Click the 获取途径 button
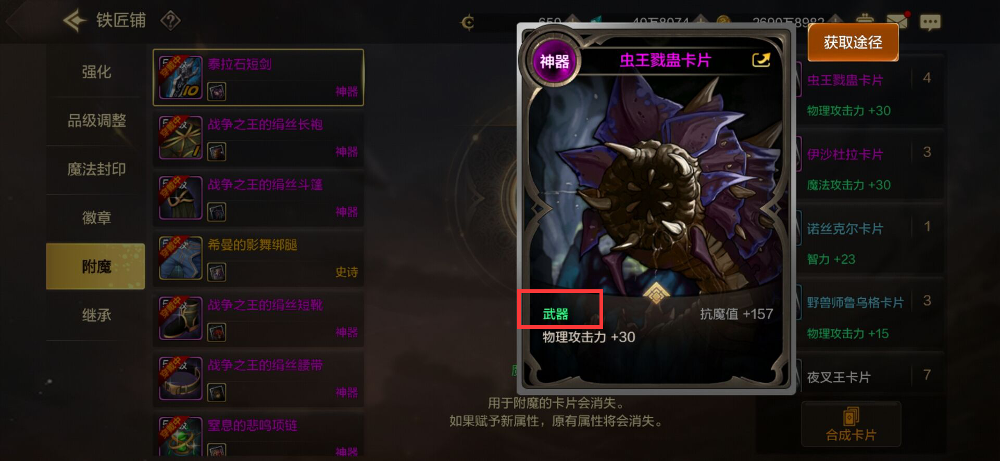The image size is (1000, 461). pos(853,43)
